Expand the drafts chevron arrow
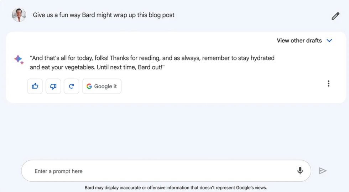Image resolution: width=349 pixels, height=192 pixels. click(329, 41)
